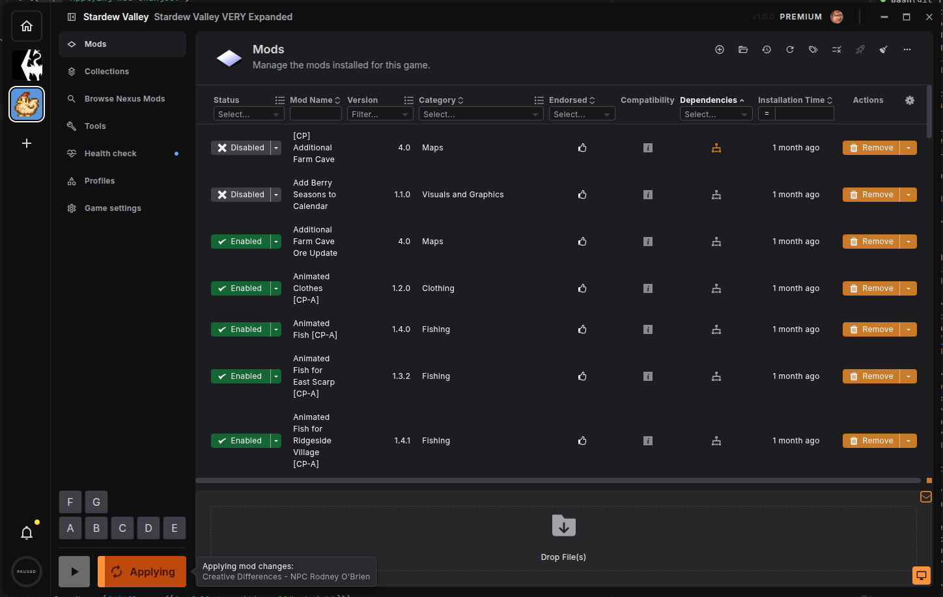Open the home dashboard icon
Viewport: 943px width, 597px height.
pos(27,26)
